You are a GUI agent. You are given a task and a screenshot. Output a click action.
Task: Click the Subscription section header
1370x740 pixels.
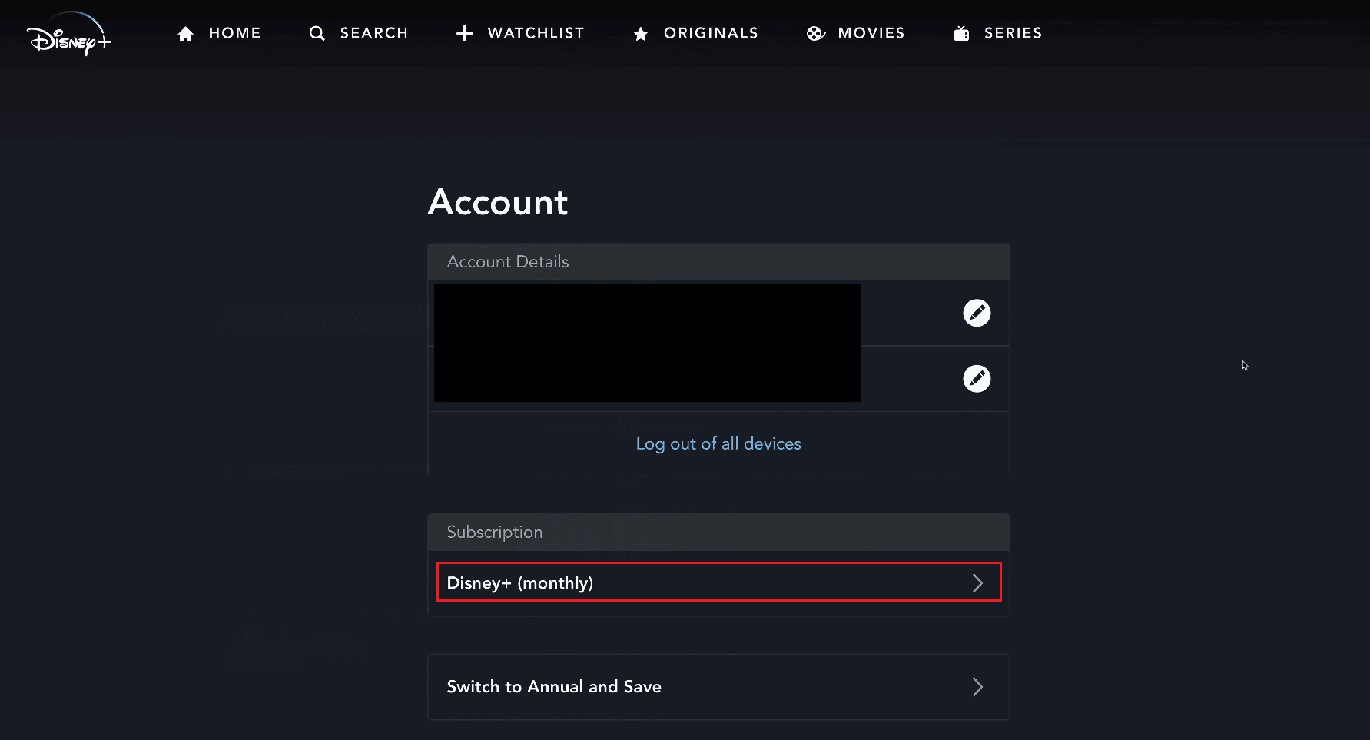[x=718, y=532]
